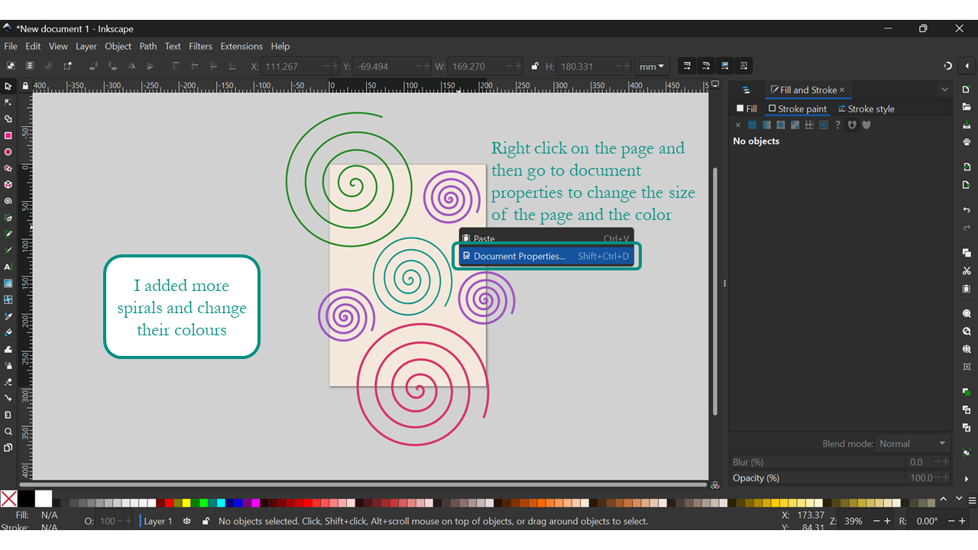Image resolution: width=978 pixels, height=550 pixels.
Task: Select the Text tool
Action: pos(8,267)
